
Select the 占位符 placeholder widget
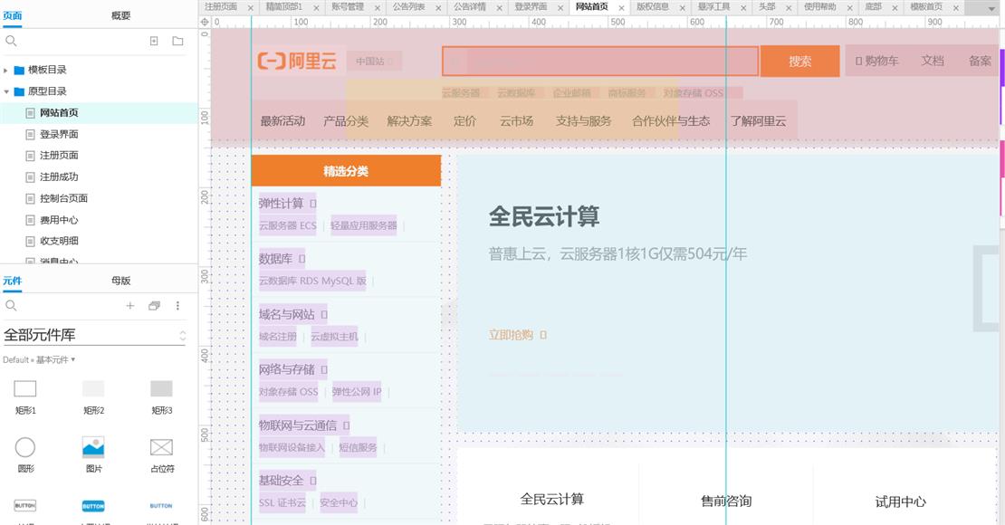click(x=161, y=447)
